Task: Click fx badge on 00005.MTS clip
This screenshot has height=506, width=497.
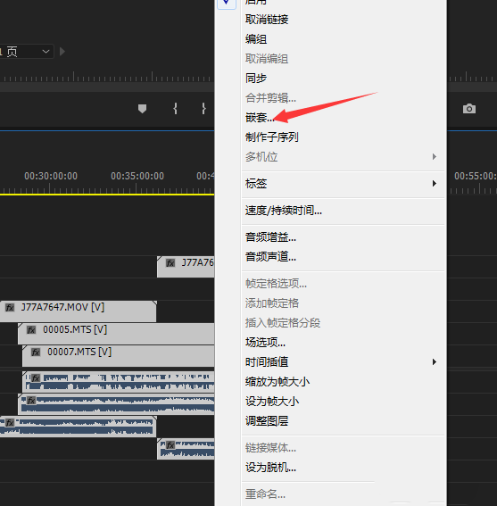Action: pyautogui.click(x=31, y=330)
